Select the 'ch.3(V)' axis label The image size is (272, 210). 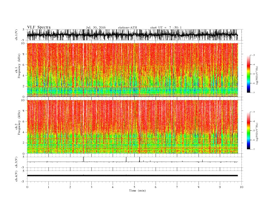(x=16, y=162)
